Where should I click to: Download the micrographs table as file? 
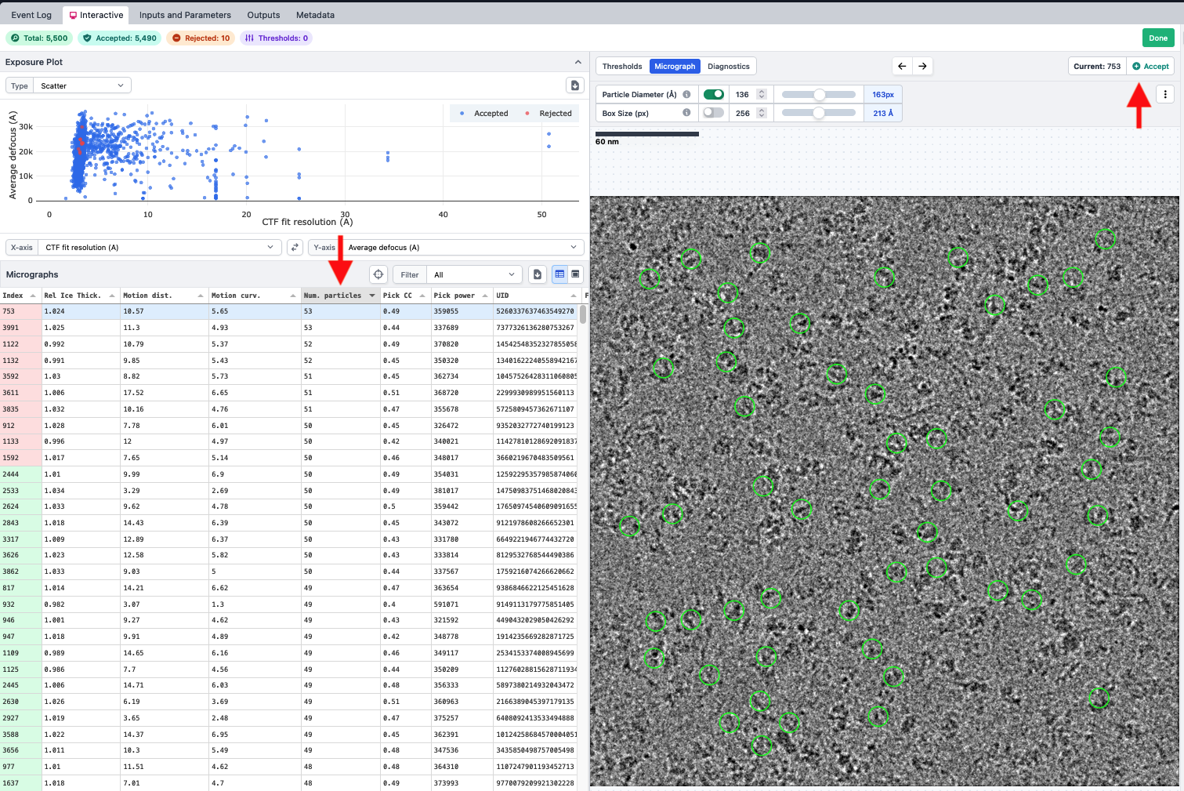pyautogui.click(x=538, y=274)
